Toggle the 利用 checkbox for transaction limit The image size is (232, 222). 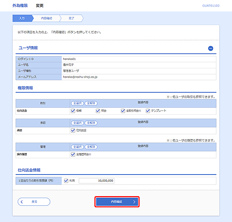(66, 181)
